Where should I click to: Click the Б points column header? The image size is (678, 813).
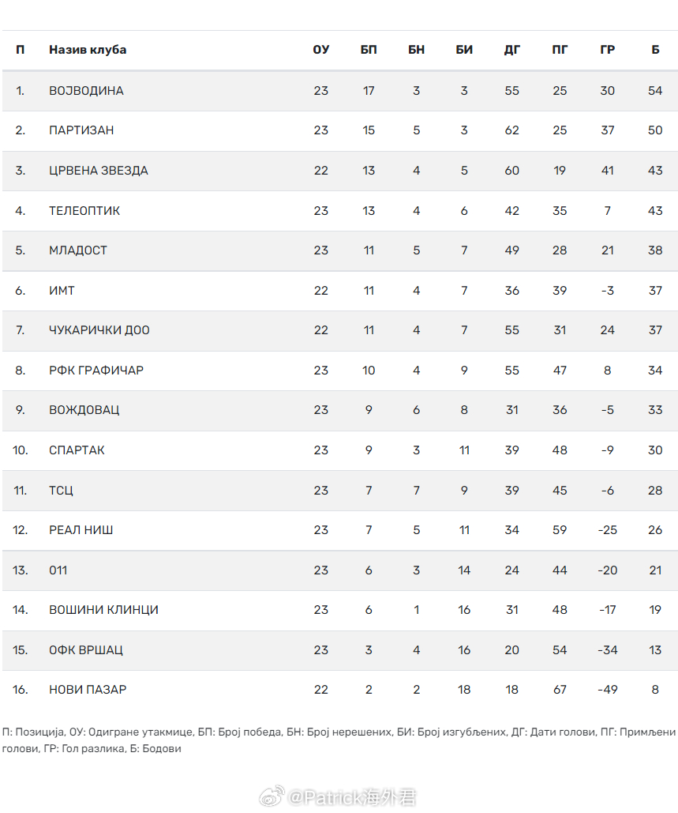click(655, 50)
